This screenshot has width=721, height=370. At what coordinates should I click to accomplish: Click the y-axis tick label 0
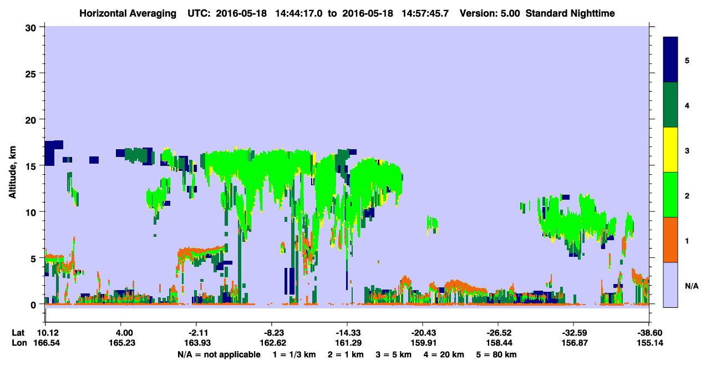[x=34, y=304]
